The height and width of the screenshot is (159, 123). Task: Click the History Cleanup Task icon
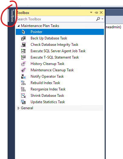click(x=23, y=64)
